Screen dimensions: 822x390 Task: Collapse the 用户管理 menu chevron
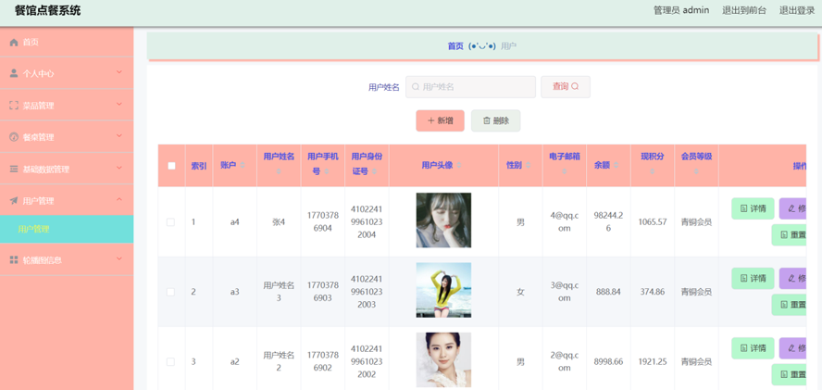point(118,200)
